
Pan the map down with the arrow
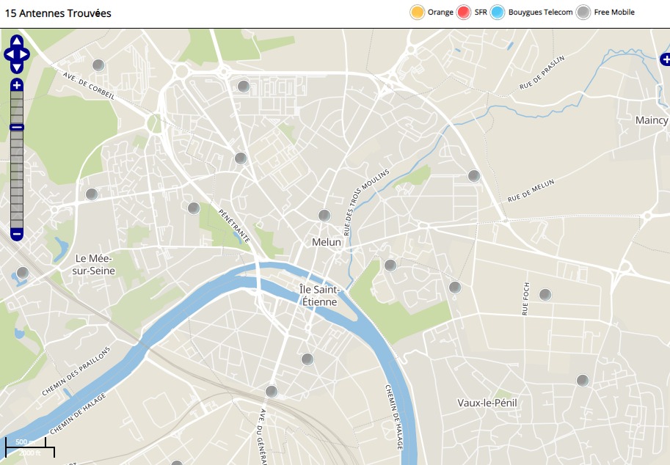coord(17,67)
